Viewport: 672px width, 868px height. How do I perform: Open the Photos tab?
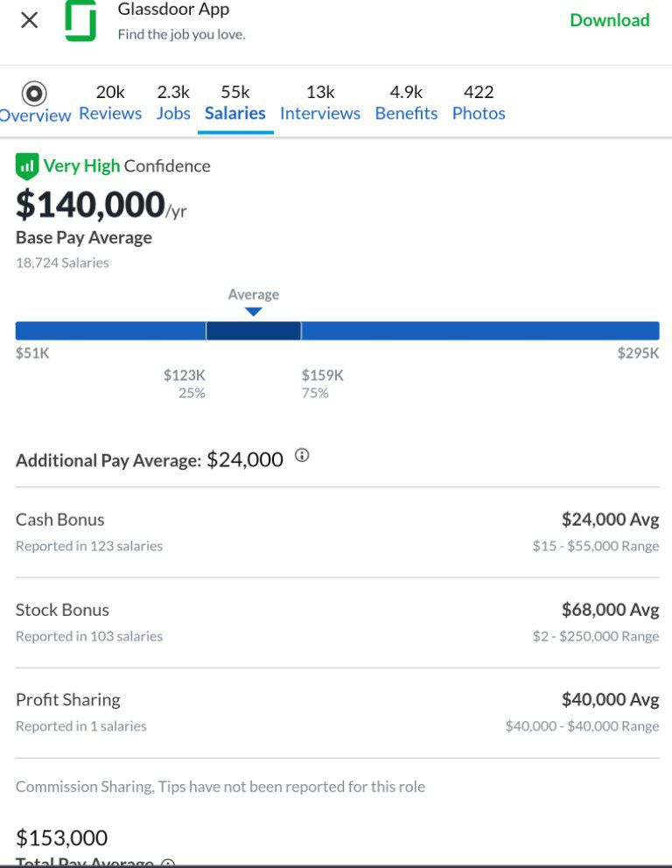coord(479,102)
